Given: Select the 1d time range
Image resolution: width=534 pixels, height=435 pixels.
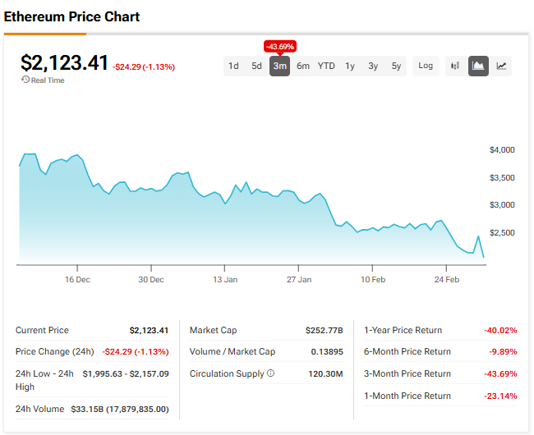Looking at the screenshot, I should (233, 66).
